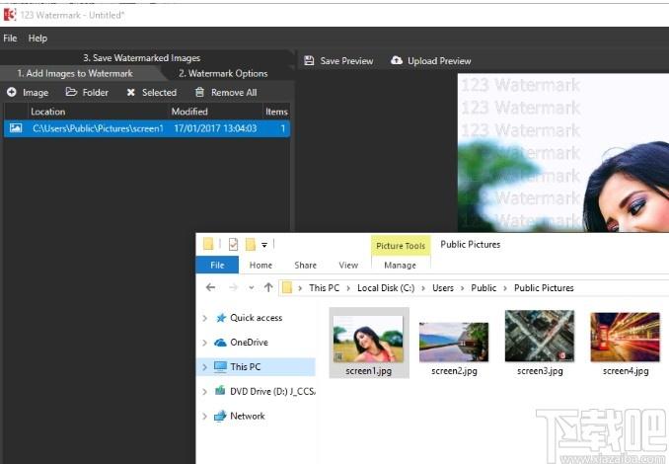Click the Folder button label
Screen dimensions: 669x464
[96, 92]
